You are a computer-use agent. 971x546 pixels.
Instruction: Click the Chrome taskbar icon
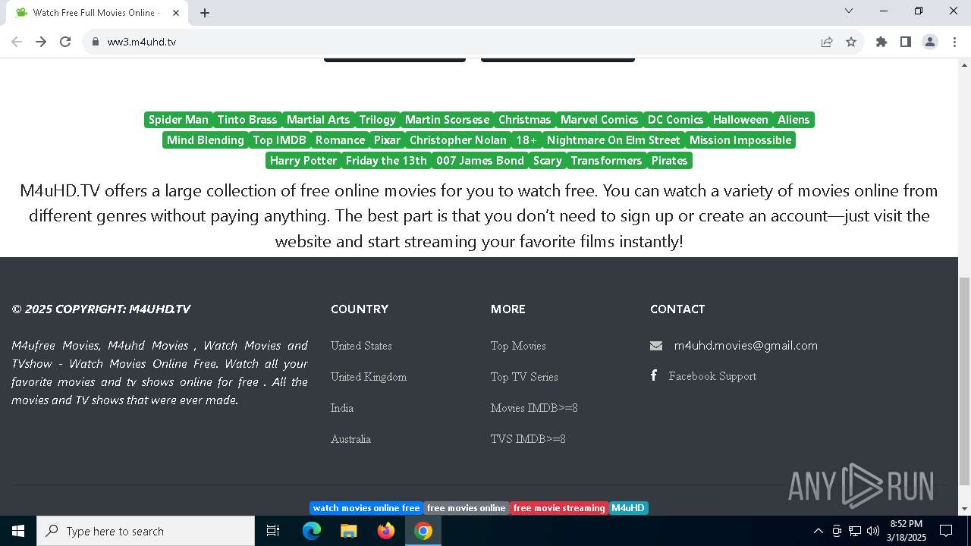423,531
